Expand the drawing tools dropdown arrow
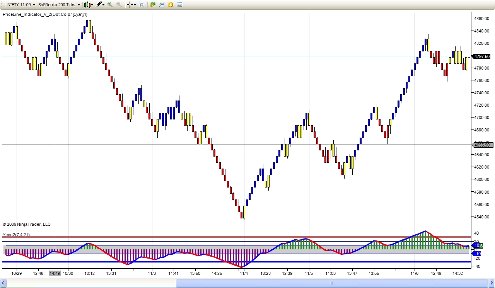This screenshot has width=495, height=288. 104,5
